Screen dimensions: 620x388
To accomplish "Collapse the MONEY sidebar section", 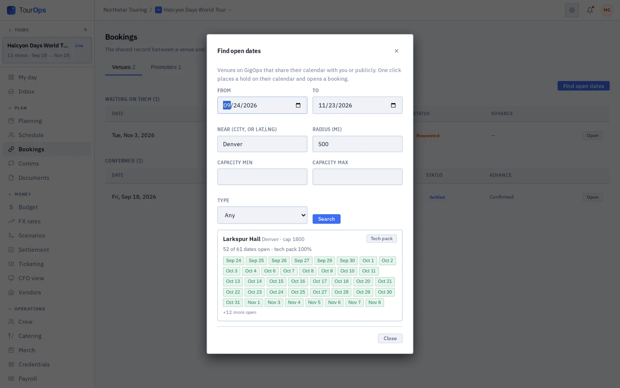I will point(19,194).
